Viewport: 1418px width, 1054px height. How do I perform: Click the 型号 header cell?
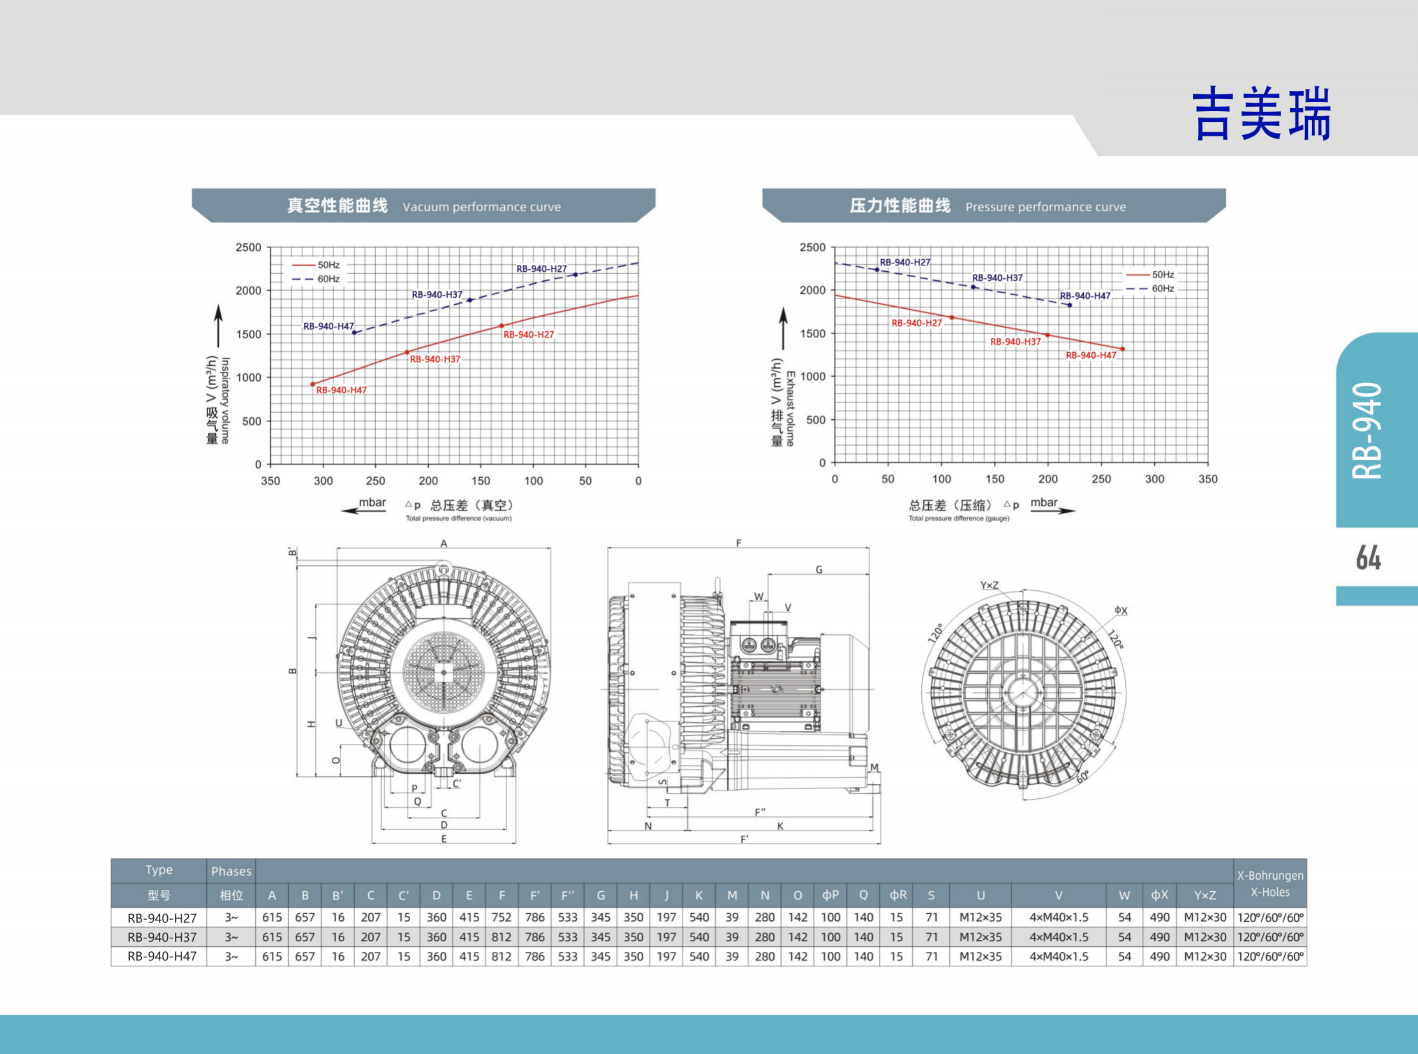(159, 895)
